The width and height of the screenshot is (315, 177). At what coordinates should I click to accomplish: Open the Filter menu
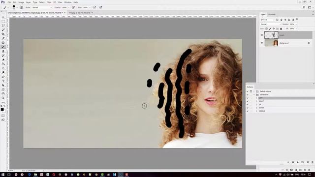tap(49, 2)
